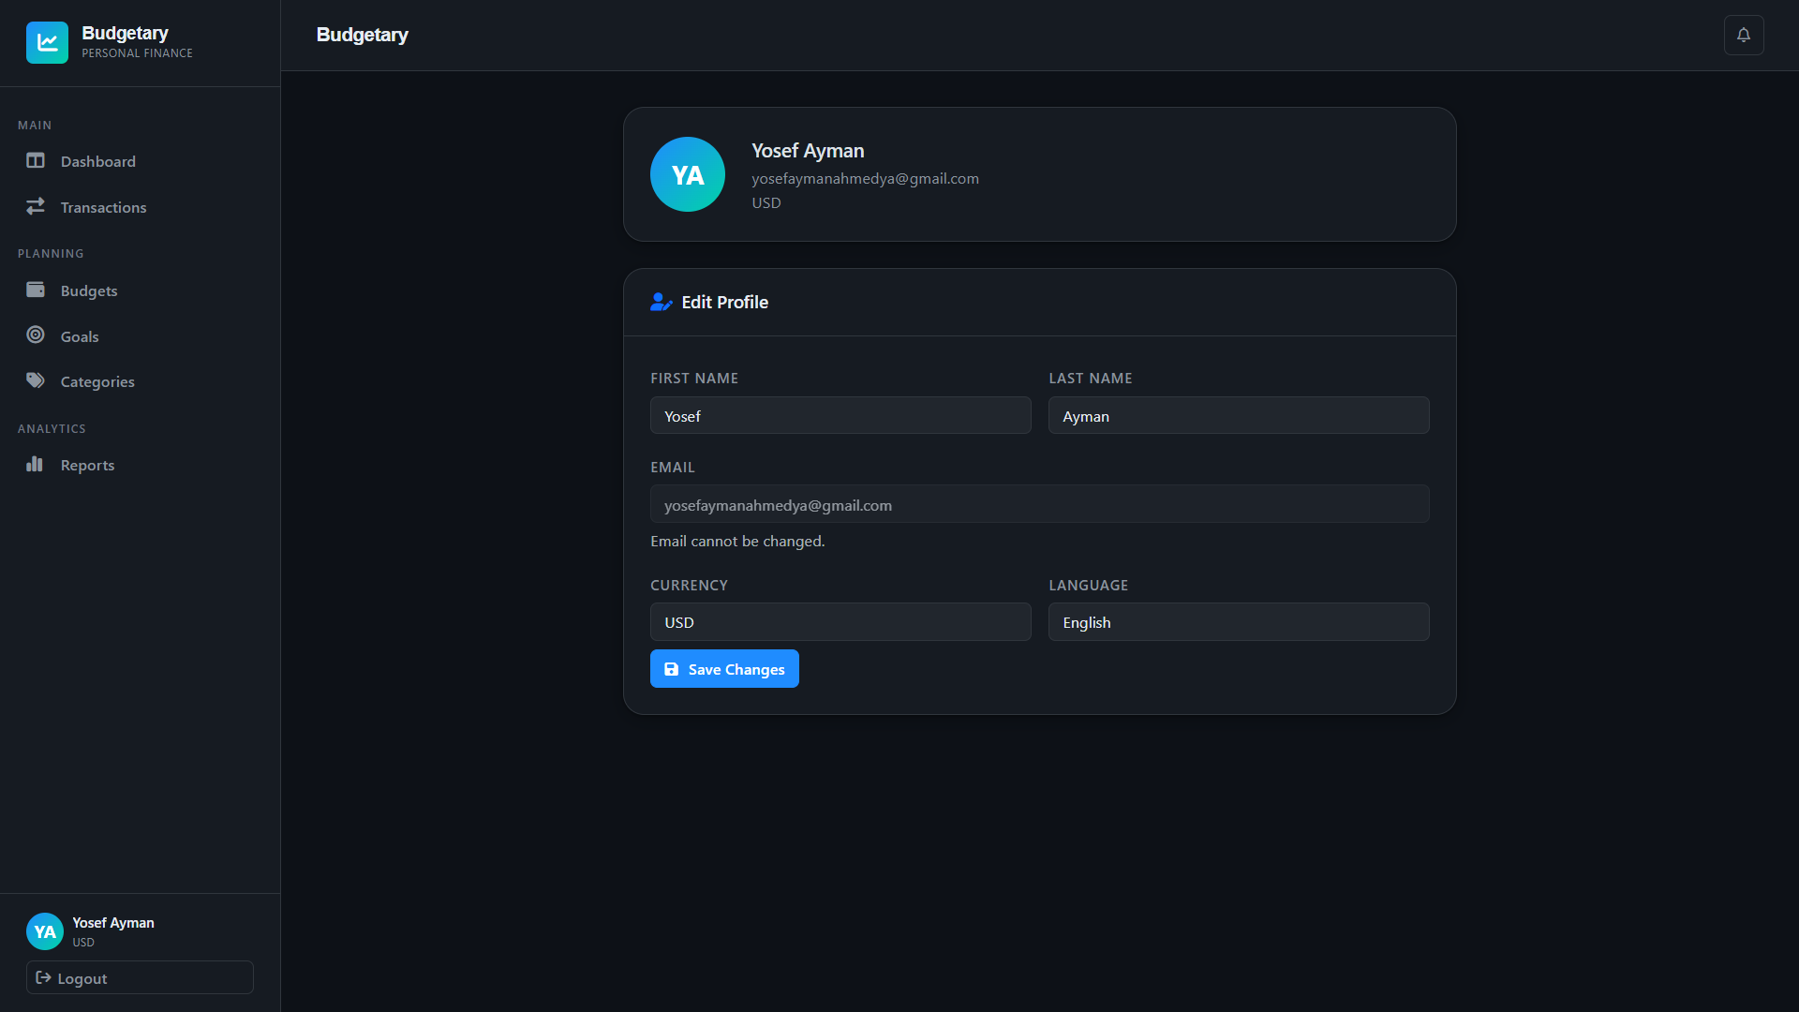Screen dimensions: 1799x1012
Task: Open the Currency dropdown showing USD
Action: click(x=840, y=622)
